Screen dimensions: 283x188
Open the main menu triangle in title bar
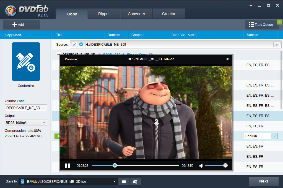pyautogui.click(x=251, y=6)
